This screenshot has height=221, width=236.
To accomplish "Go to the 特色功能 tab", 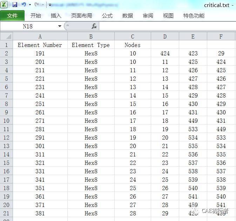I will coord(194,15).
